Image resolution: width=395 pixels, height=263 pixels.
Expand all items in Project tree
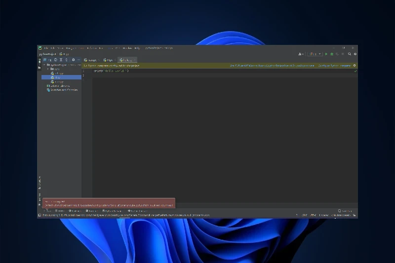[x=61, y=60]
